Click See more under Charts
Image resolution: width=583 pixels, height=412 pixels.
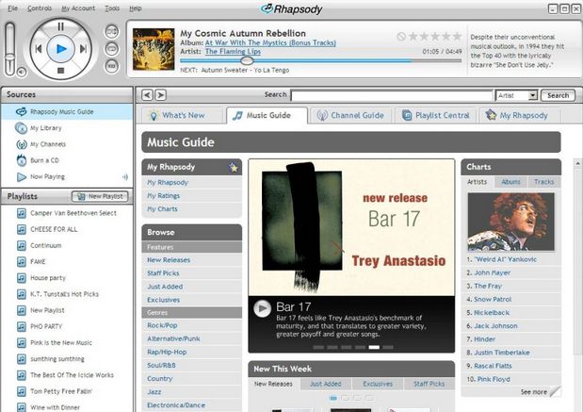point(534,392)
